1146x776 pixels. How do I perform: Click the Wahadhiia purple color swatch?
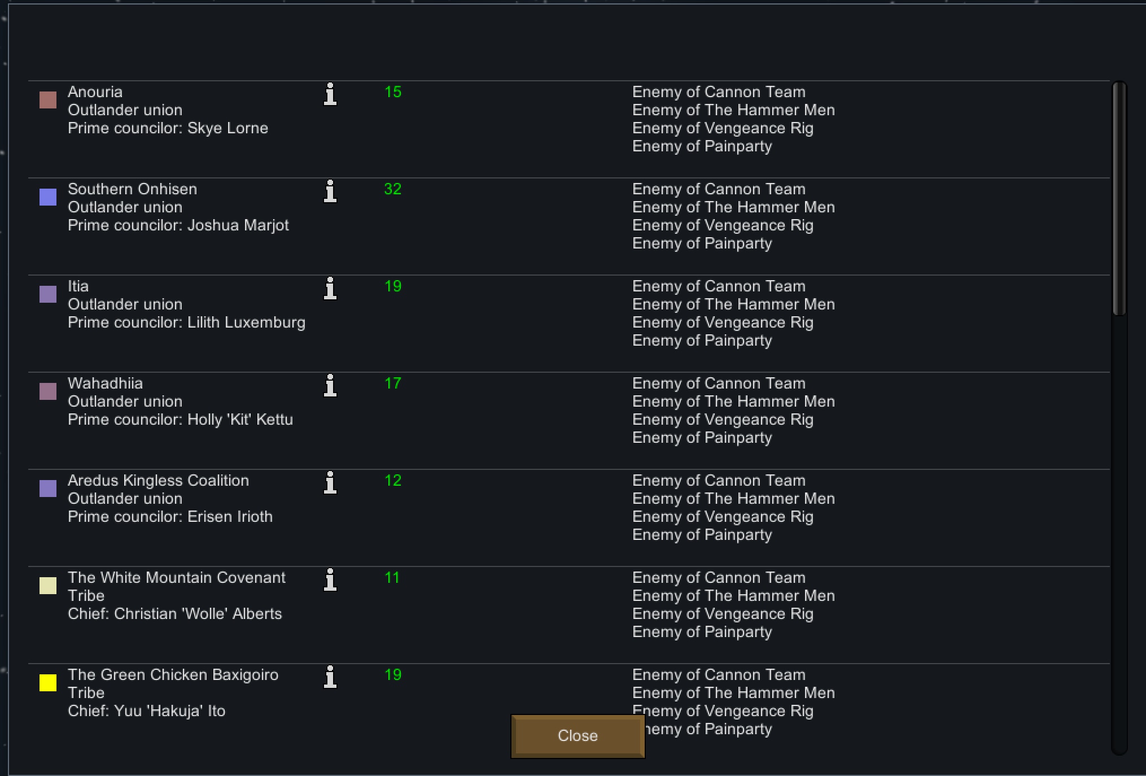(48, 391)
